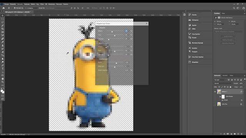
Task: Toggle lock image pixels brush icon
Action: tap(222, 87)
